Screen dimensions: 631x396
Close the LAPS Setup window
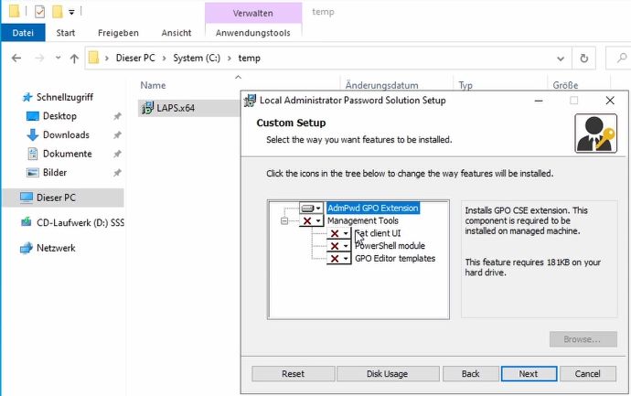[610, 101]
